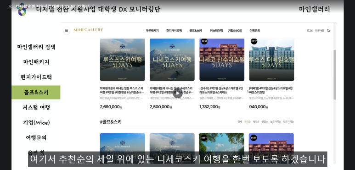Click the price 2,500,000원
Image resolution: width=355 pixels, height=170 pixels.
161,107
